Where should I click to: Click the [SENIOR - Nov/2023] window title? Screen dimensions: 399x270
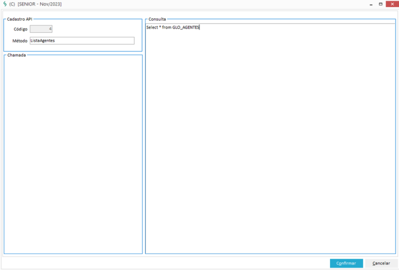[39, 4]
